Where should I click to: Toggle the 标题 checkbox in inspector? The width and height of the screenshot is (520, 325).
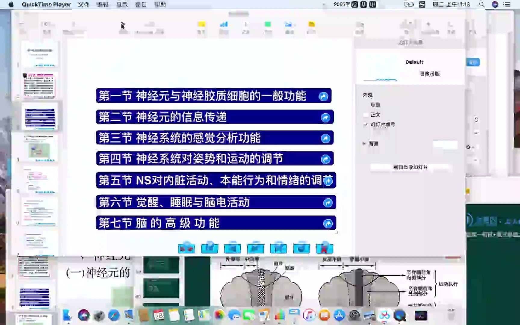coord(366,105)
